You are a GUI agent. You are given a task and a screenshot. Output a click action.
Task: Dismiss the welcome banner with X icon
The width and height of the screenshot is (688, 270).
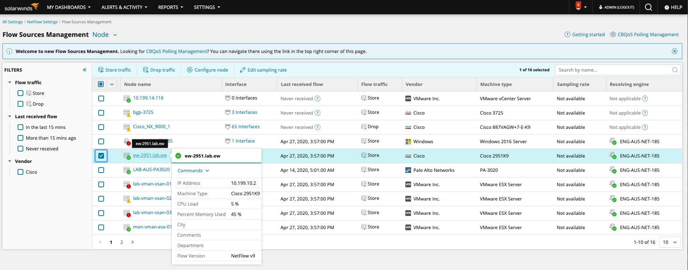coord(674,51)
